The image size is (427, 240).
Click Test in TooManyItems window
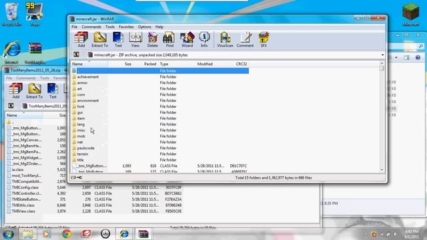coord(53,91)
